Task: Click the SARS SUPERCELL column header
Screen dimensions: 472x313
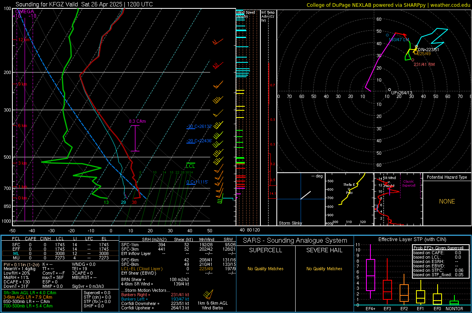Action: 266,250
